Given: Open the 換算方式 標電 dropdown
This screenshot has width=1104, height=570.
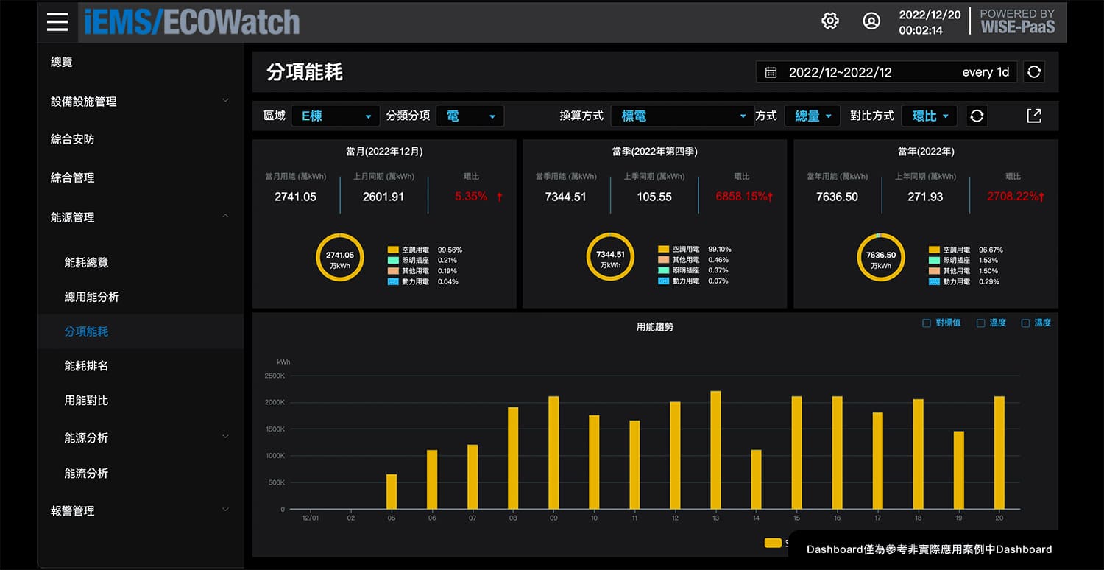Looking at the screenshot, I should pos(682,116).
